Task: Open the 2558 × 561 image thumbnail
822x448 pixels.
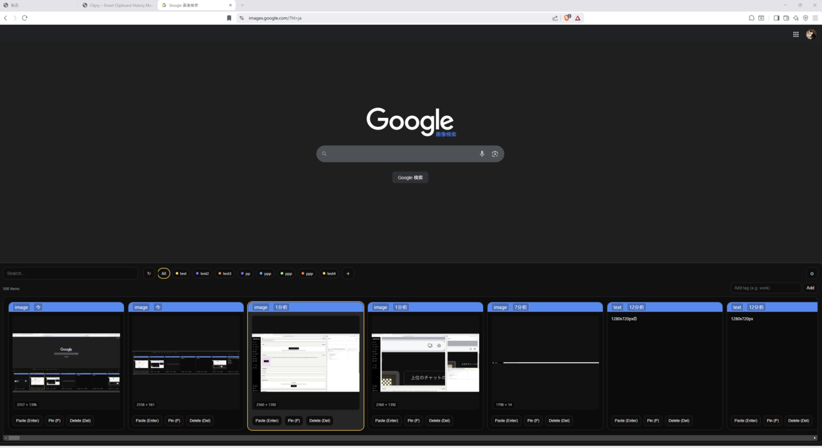Action: [x=186, y=362]
